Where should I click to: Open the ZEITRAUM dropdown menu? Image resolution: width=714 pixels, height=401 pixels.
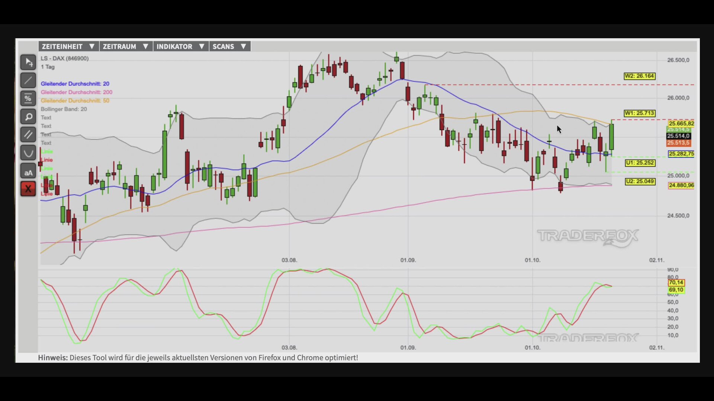pos(126,46)
